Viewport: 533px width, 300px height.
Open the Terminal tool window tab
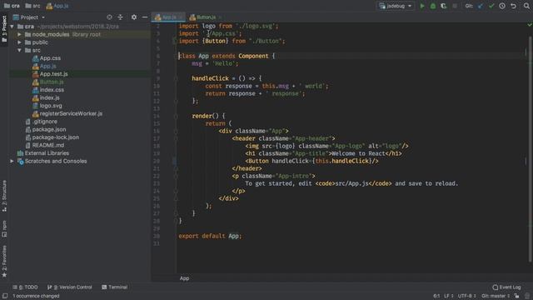pyautogui.click(x=115, y=287)
